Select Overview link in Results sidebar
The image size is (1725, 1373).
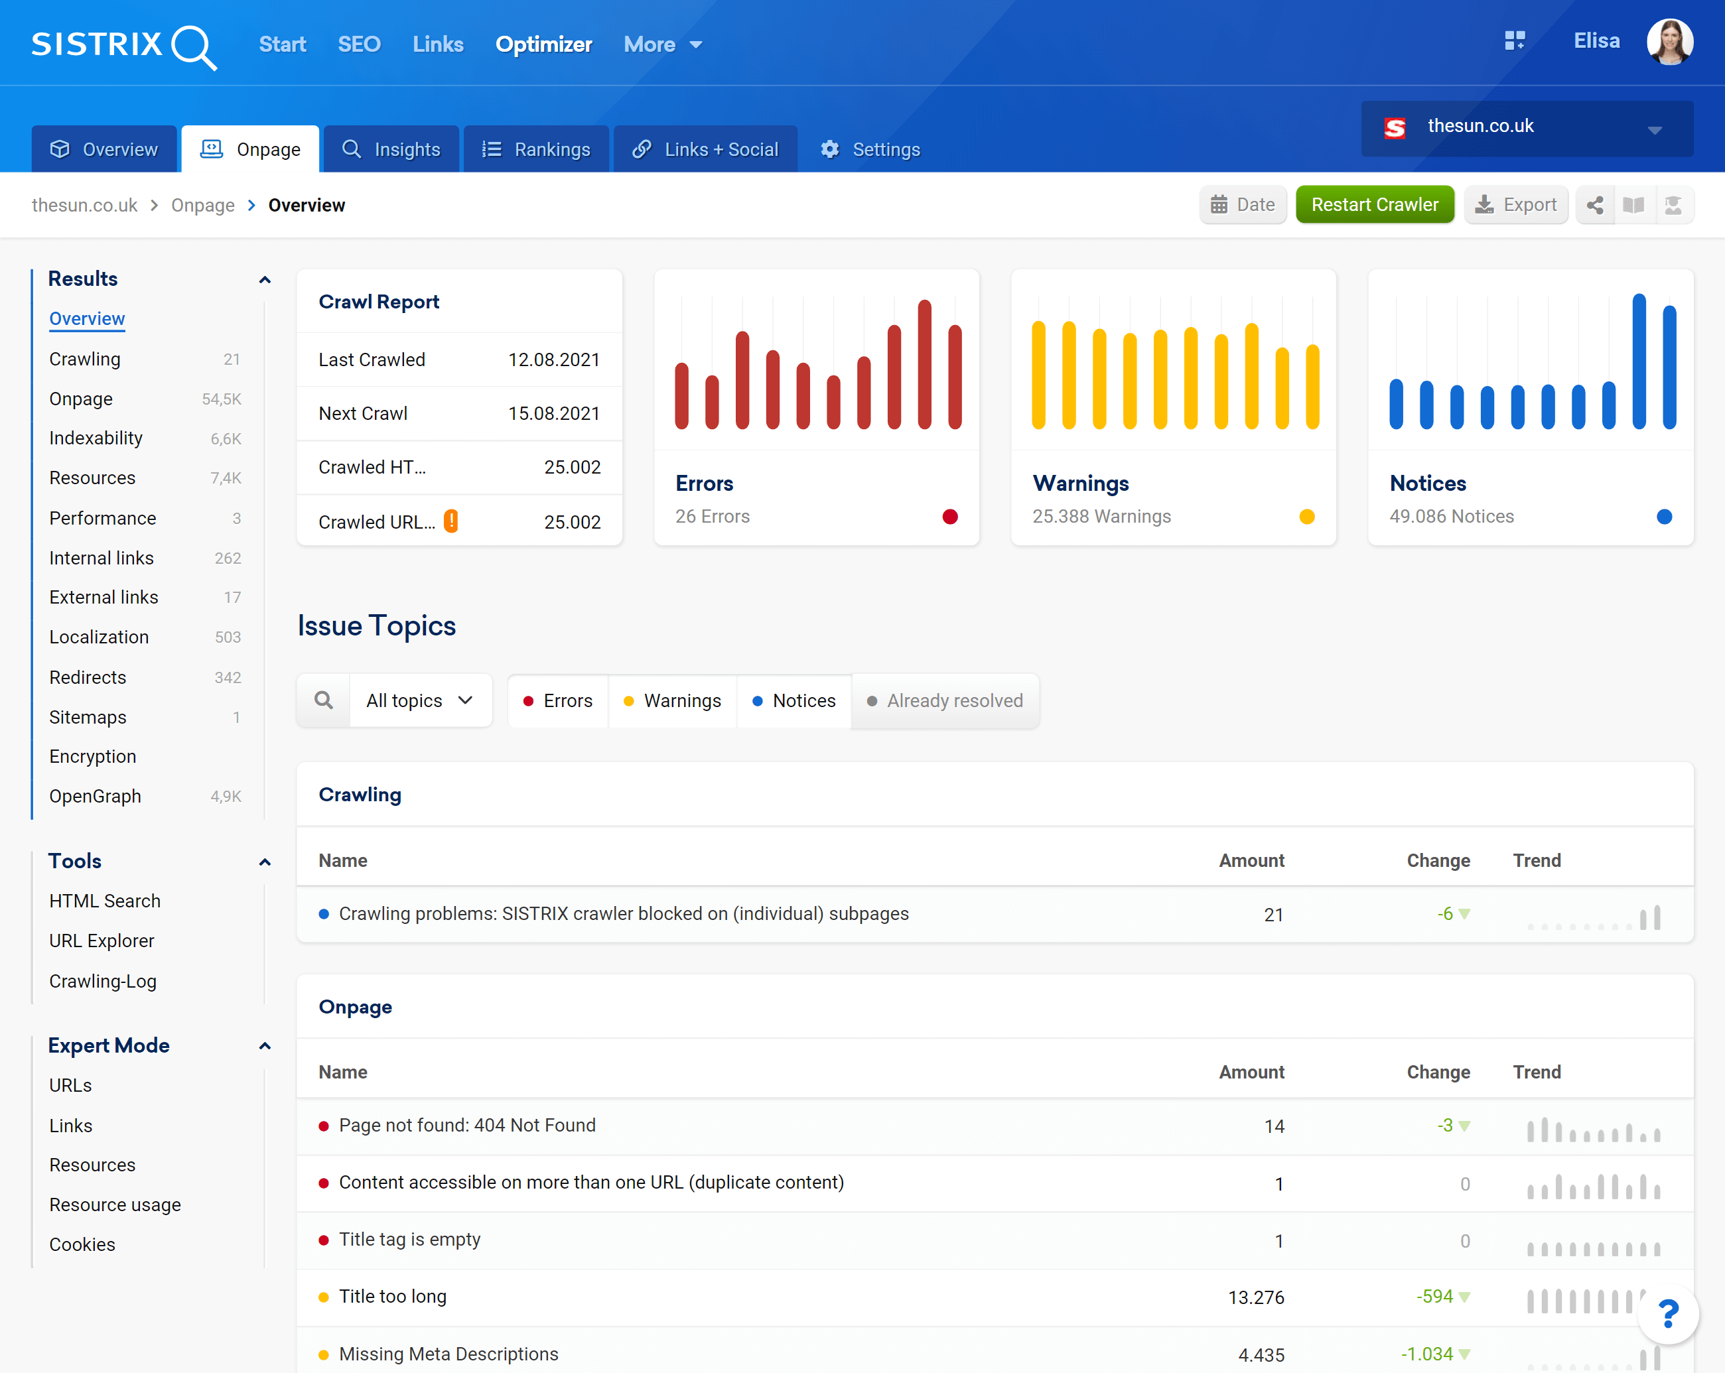[87, 319]
